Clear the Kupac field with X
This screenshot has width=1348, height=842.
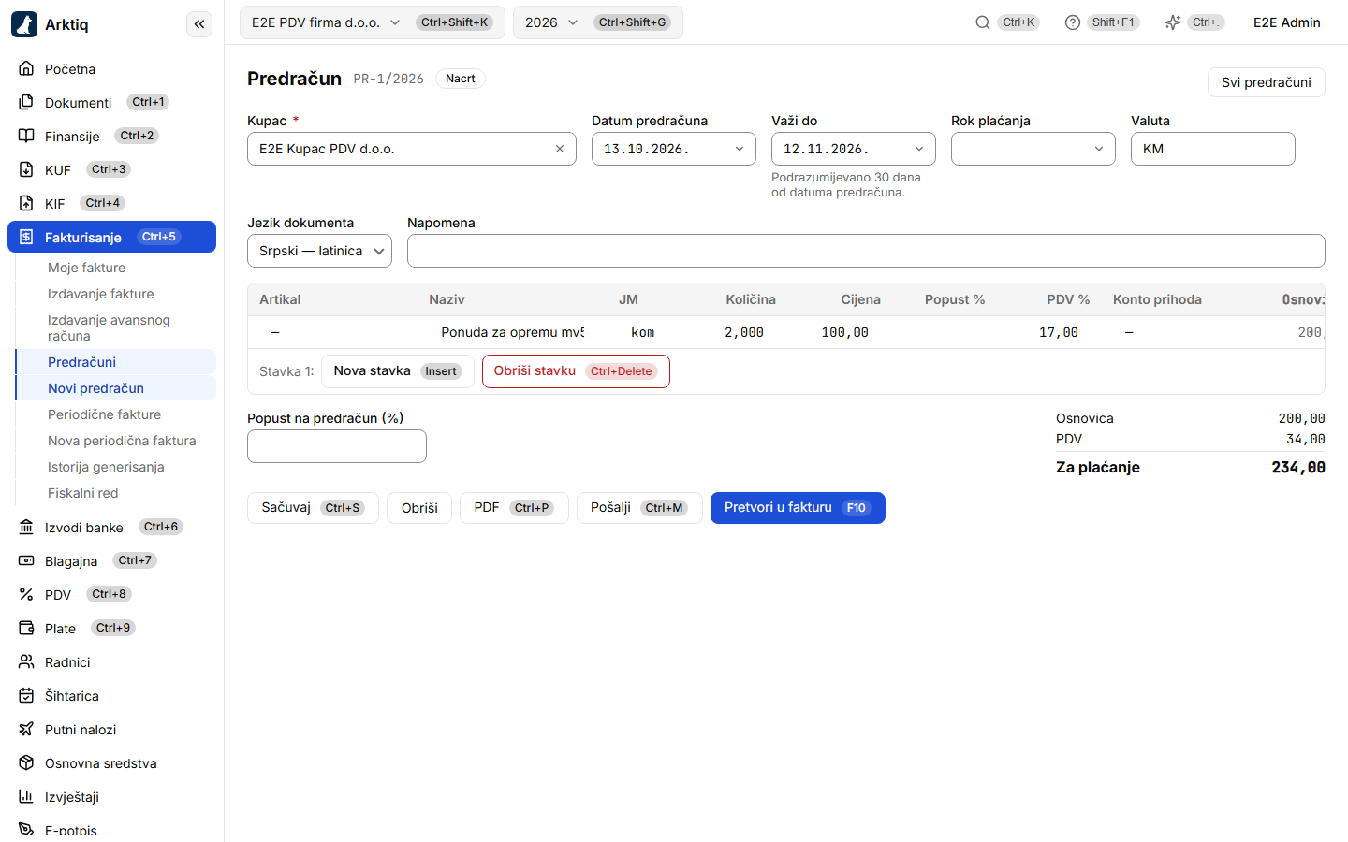[x=560, y=149]
